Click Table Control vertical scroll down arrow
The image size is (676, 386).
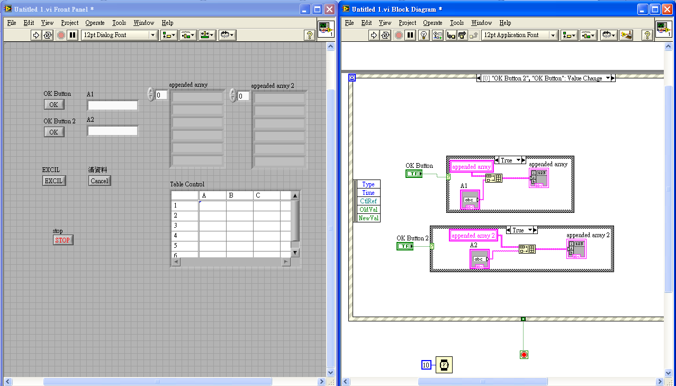[295, 253]
